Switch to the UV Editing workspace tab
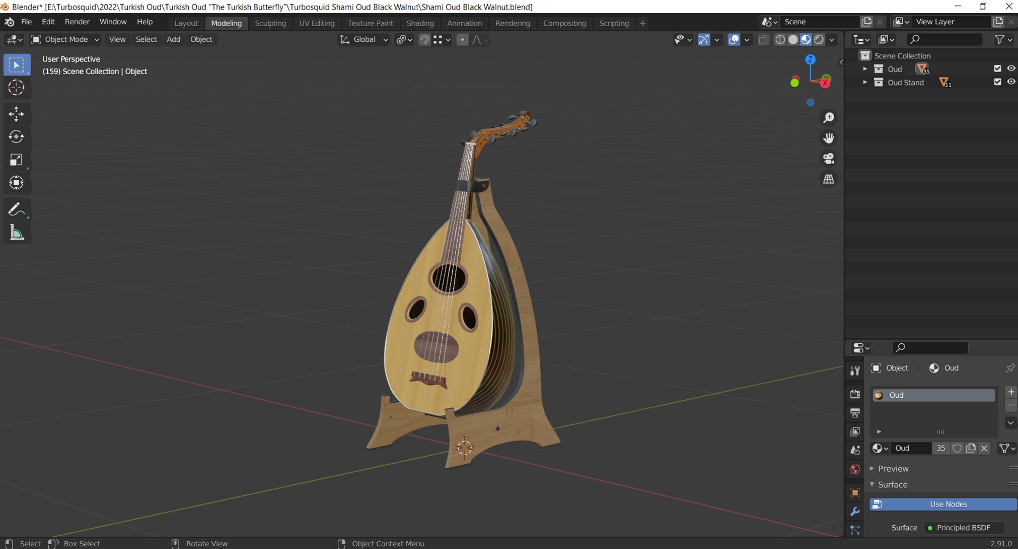The image size is (1018, 549). (317, 23)
